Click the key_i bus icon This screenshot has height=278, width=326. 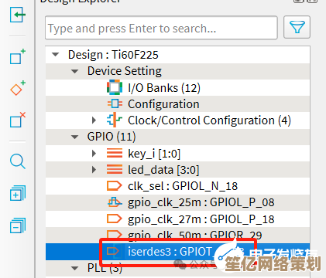115,154
